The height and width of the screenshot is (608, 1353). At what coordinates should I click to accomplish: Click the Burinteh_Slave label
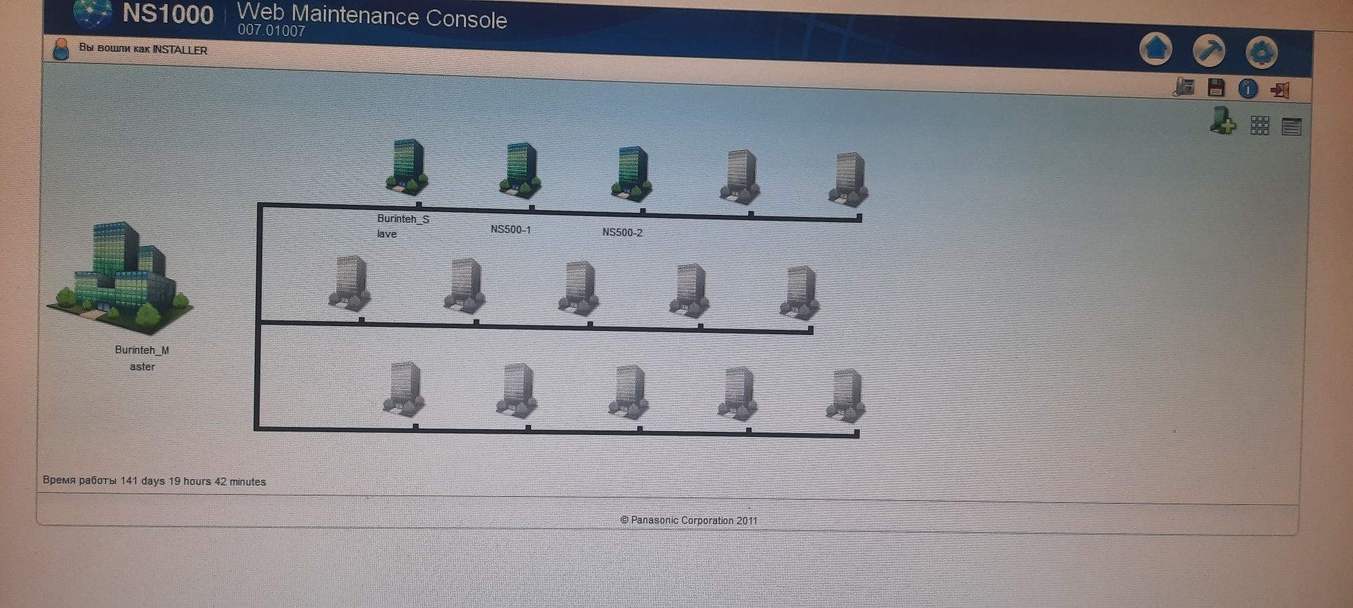pos(403,226)
